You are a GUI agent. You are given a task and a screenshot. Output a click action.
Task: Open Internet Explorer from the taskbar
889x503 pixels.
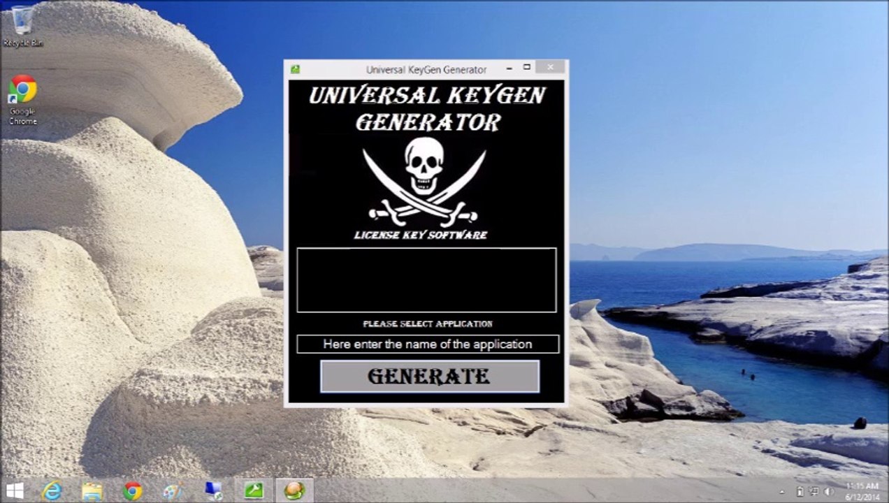point(52,491)
